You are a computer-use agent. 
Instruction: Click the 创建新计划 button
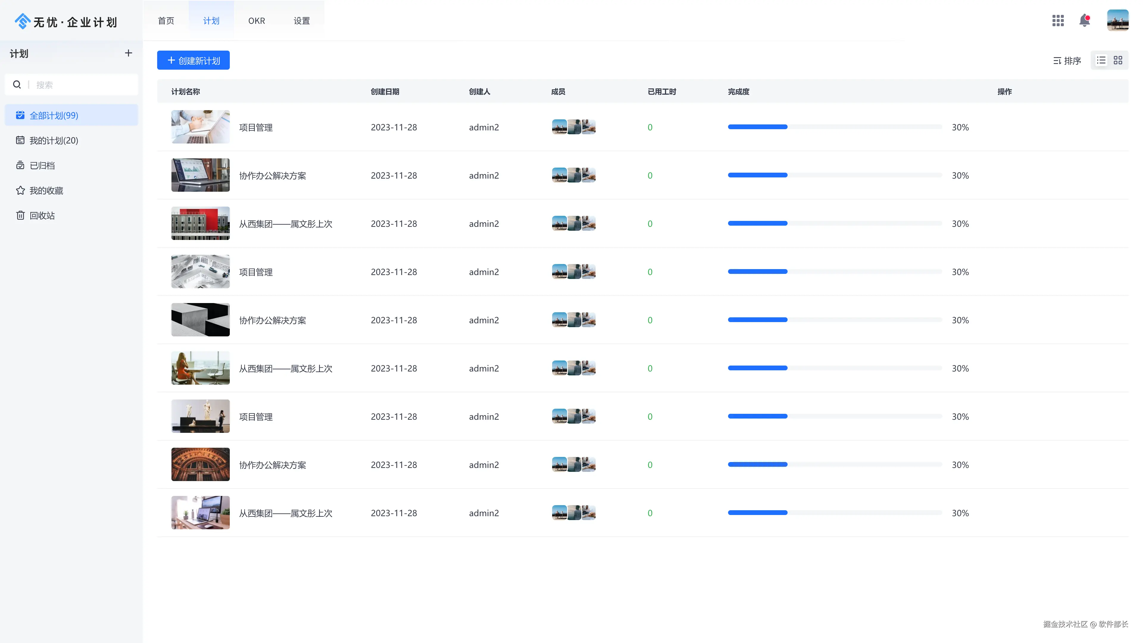[193, 60]
